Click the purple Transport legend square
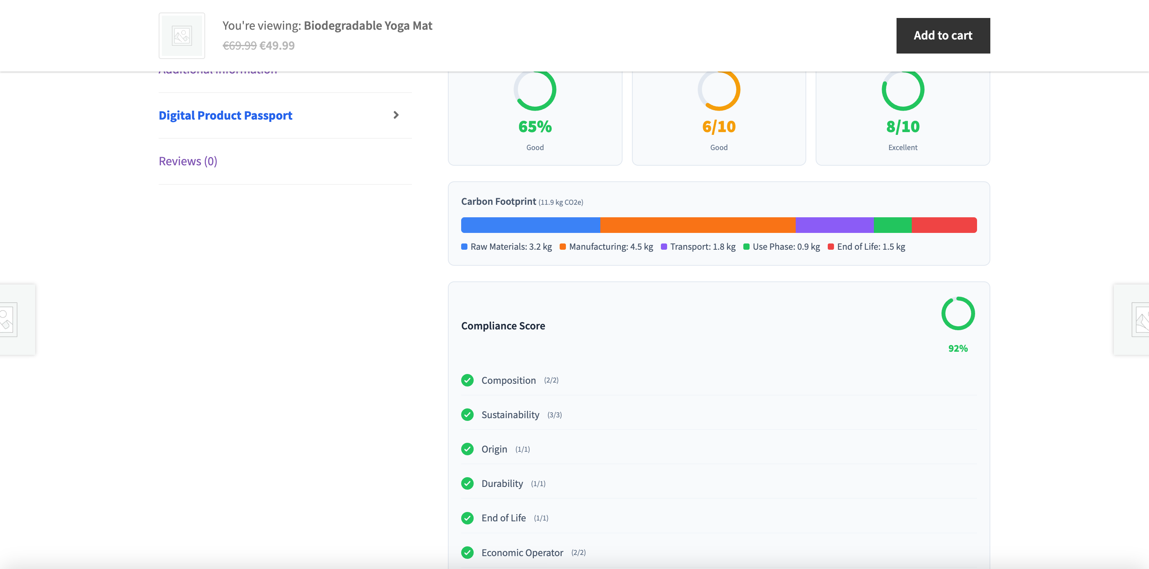This screenshot has width=1149, height=569. click(664, 247)
